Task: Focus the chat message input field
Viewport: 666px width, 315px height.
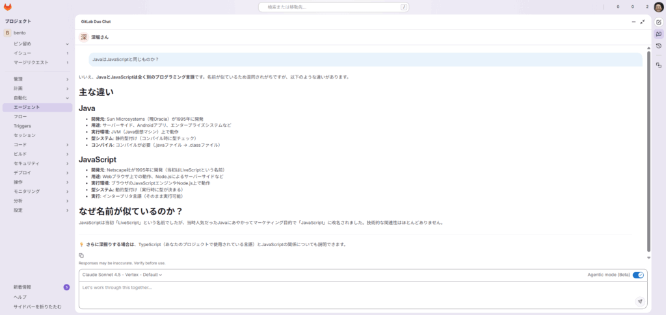Action: pyautogui.click(x=351, y=292)
